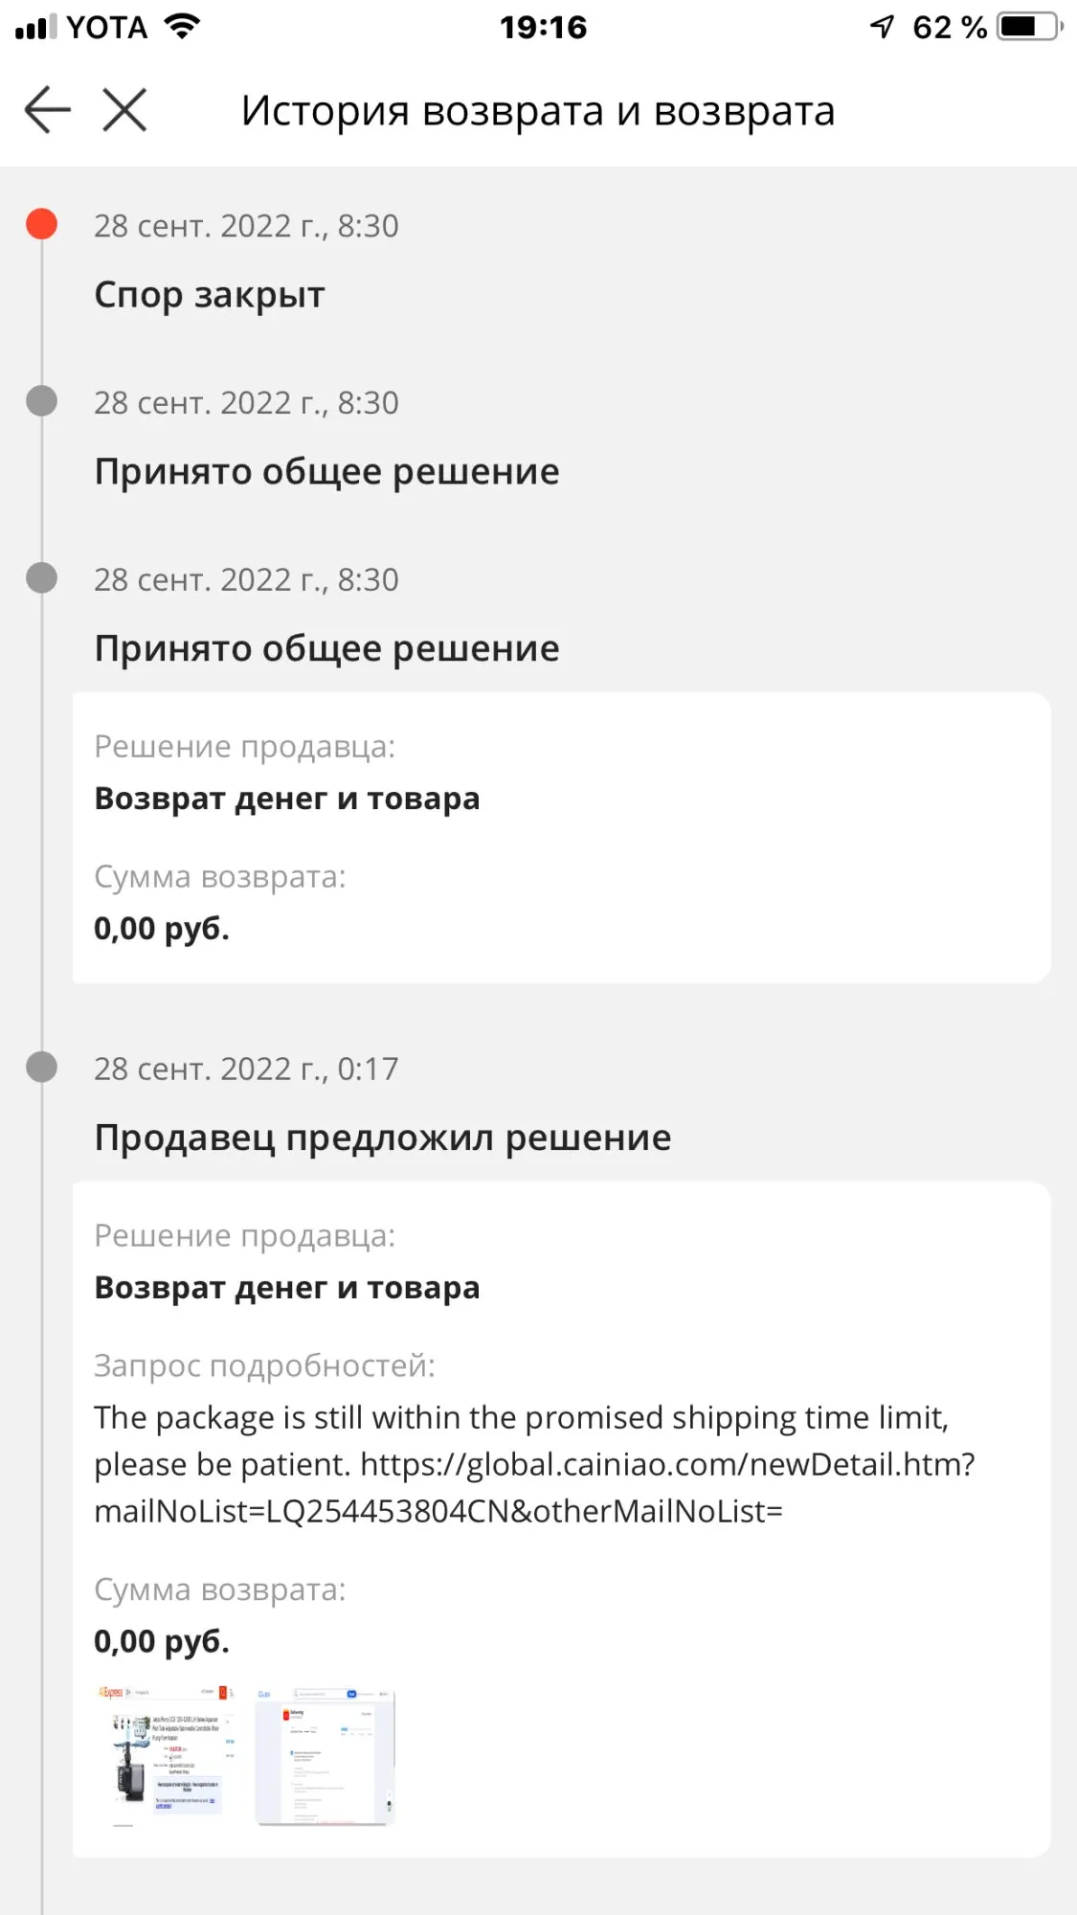
Task: Tap the page title 'История возврата и возврата'
Action: tap(538, 111)
